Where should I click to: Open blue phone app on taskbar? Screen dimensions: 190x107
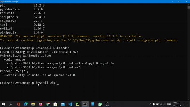tap(92, 104)
